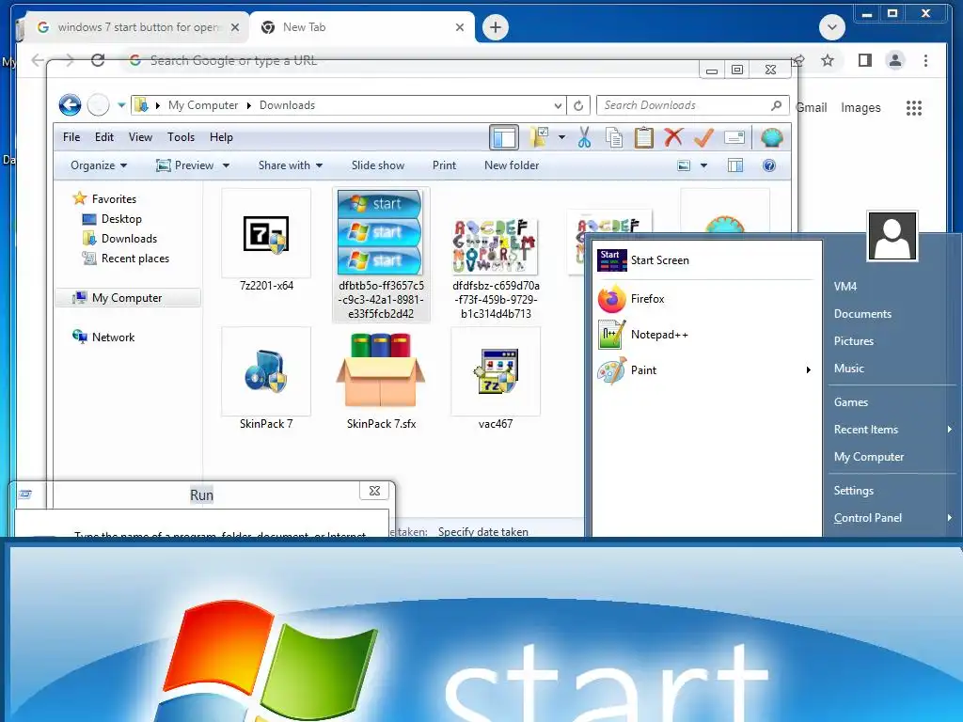963x722 pixels.
Task: Select the vac467 file
Action: pos(496,380)
